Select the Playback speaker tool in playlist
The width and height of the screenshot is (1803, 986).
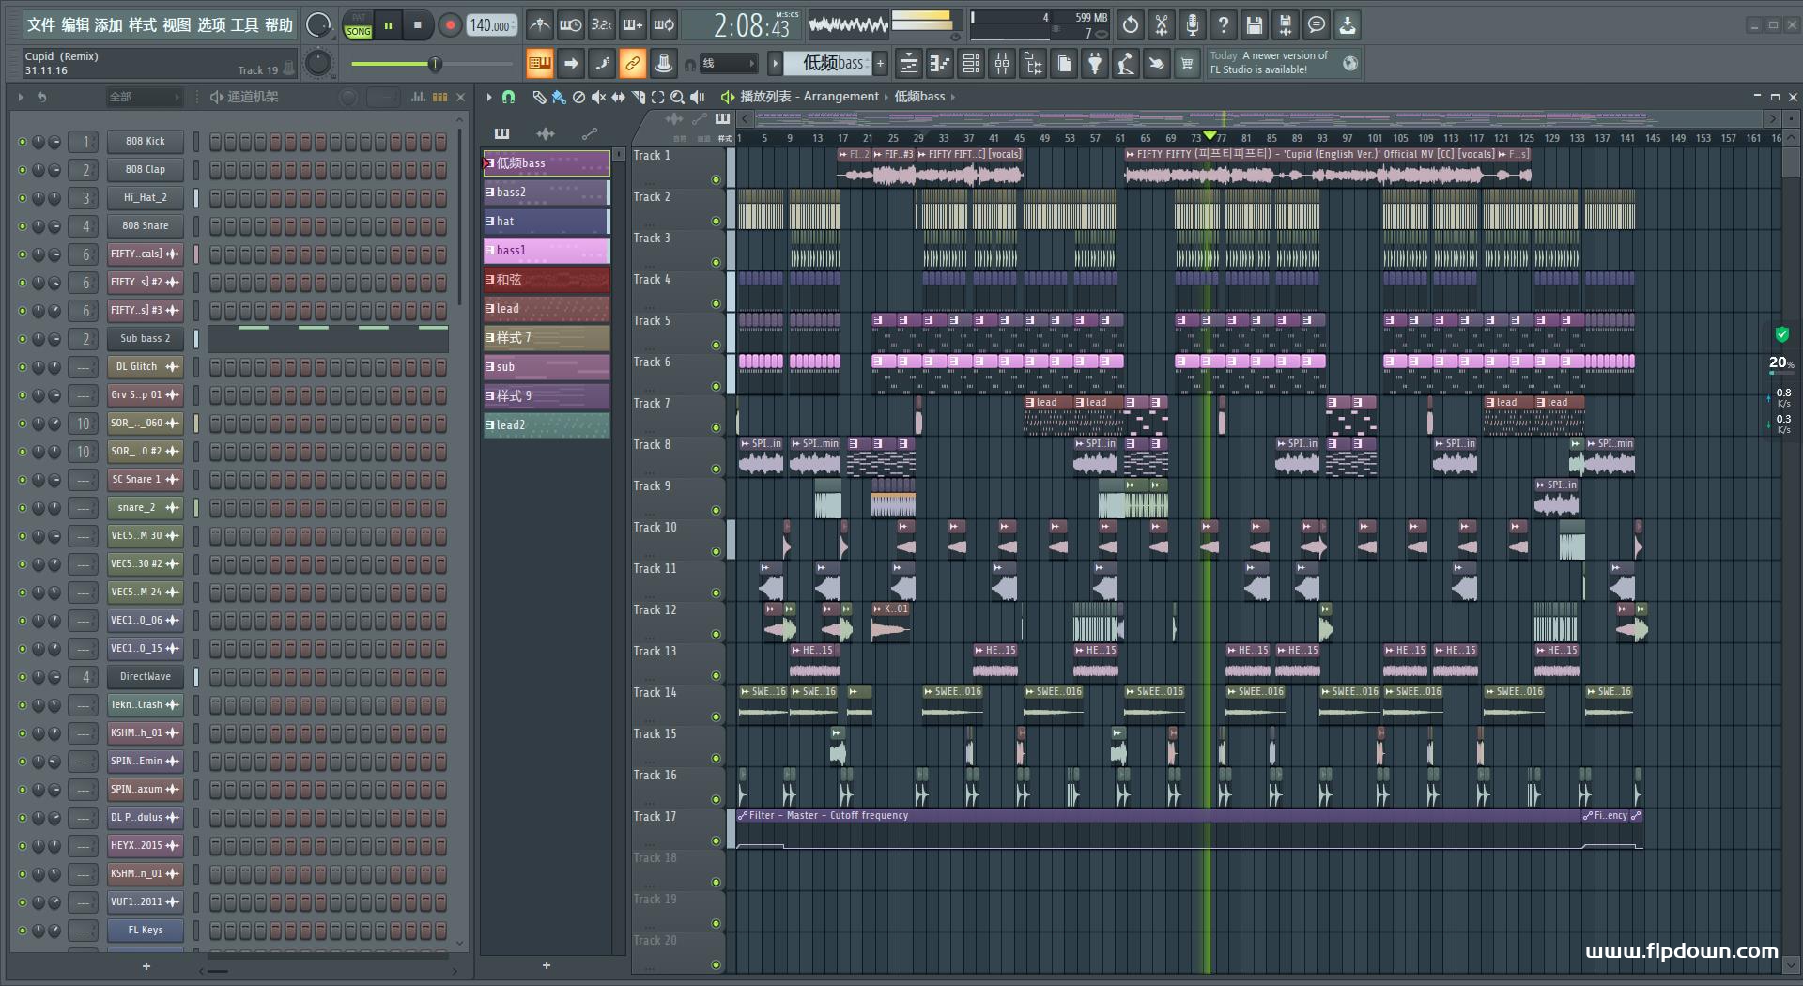[x=697, y=97]
